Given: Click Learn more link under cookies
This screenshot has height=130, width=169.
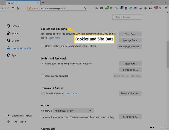Looking at the screenshot, I should (54, 38).
